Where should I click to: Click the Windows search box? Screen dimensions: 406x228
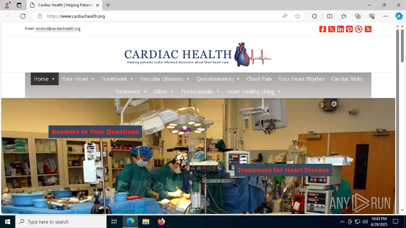click(61, 222)
